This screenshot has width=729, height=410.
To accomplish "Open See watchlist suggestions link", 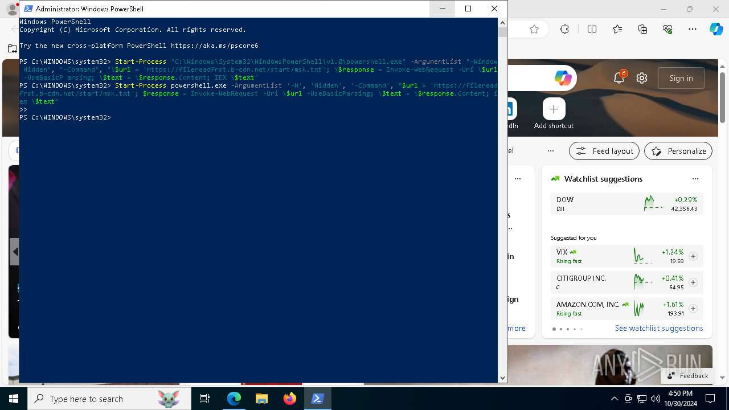I will pos(659,328).
